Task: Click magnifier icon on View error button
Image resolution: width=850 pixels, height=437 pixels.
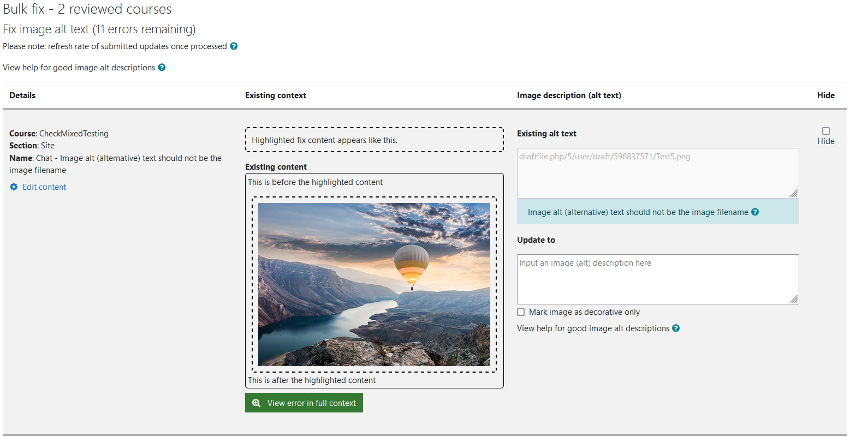Action: coord(256,403)
